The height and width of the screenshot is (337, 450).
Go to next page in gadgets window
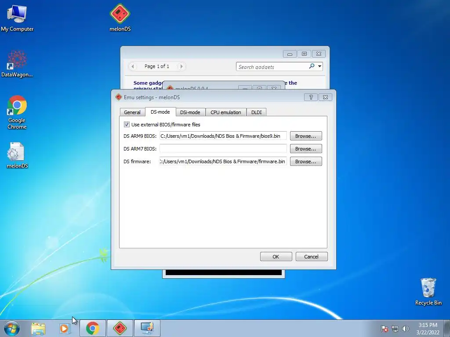[x=181, y=66]
